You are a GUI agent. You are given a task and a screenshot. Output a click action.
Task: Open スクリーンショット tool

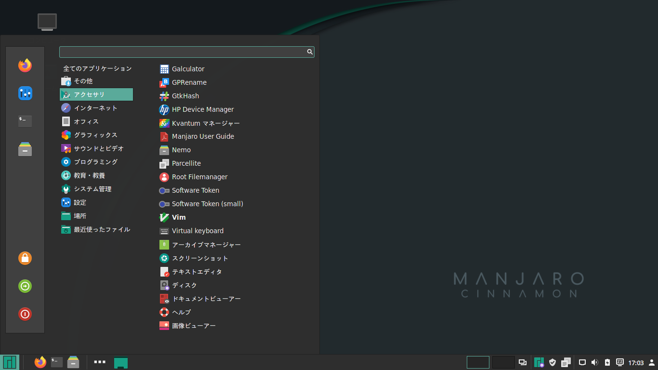194,258
